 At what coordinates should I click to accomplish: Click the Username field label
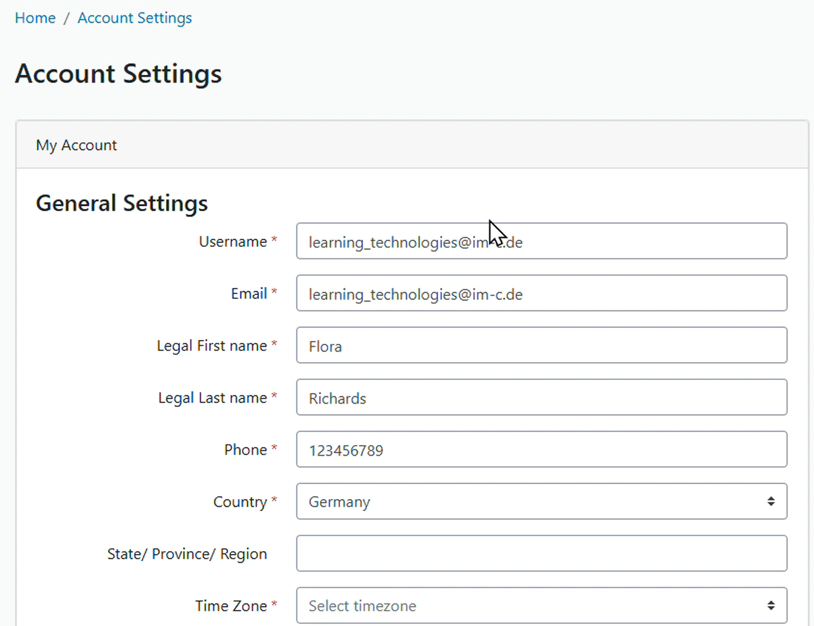[x=232, y=242]
